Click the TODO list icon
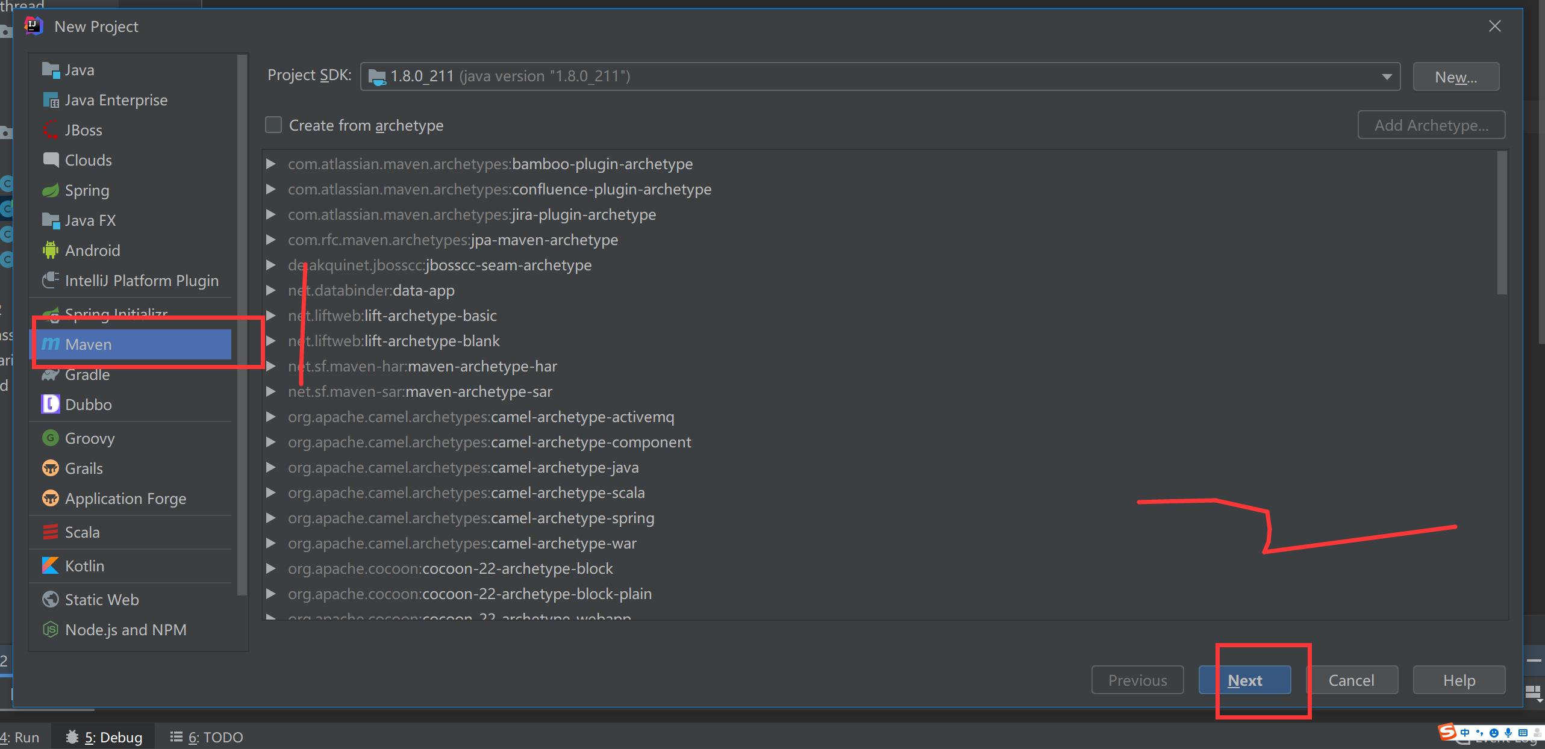The width and height of the screenshot is (1545, 749). [176, 737]
